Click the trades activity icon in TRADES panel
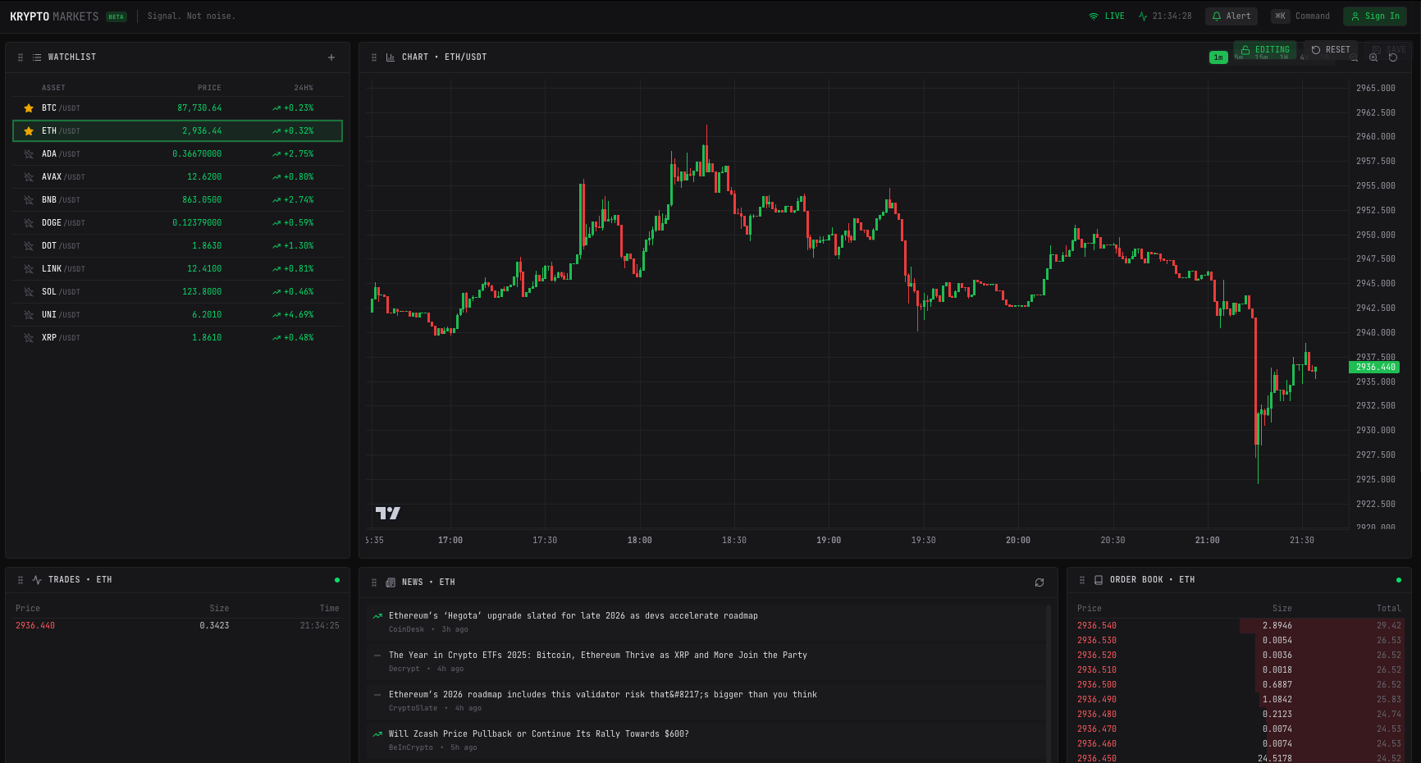The width and height of the screenshot is (1421, 763). click(x=36, y=579)
